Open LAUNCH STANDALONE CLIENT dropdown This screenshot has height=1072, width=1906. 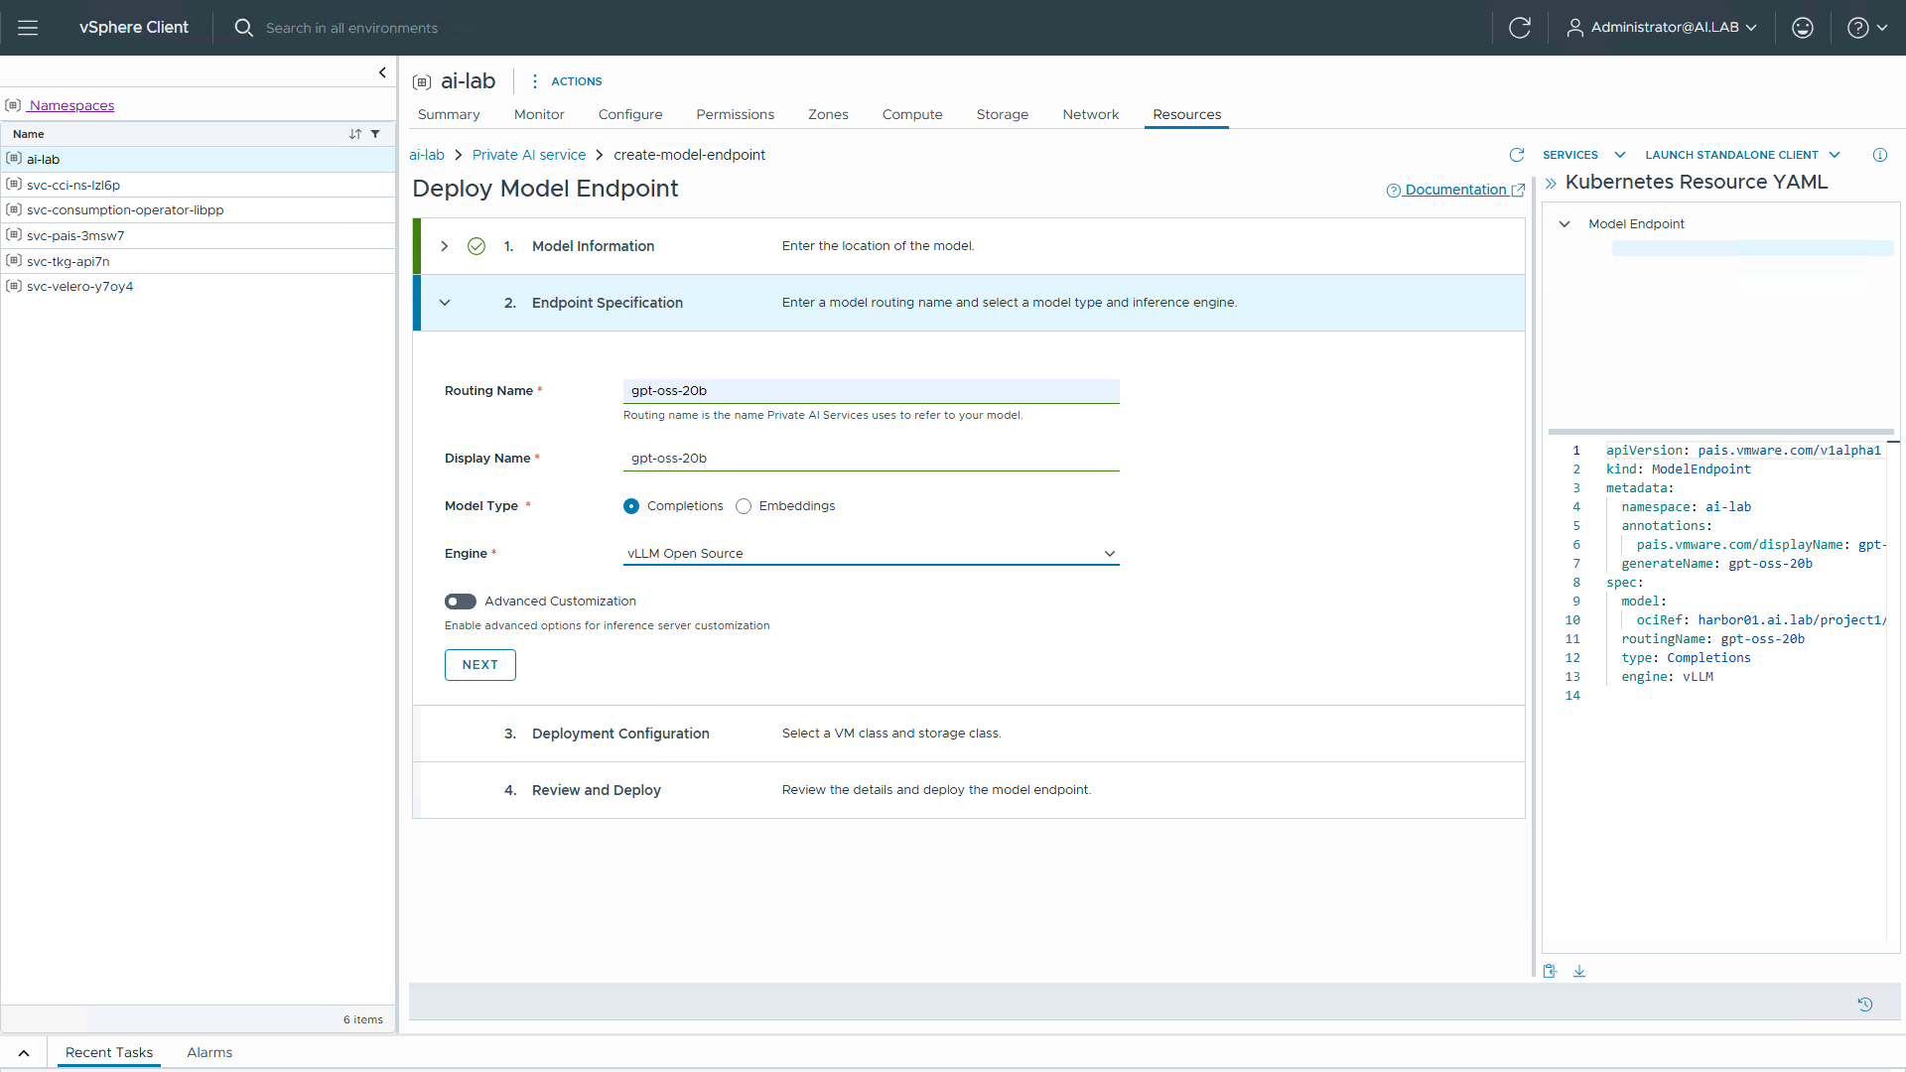1742,155
